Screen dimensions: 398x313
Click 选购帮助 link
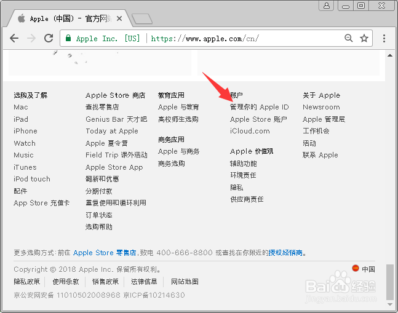click(99, 227)
